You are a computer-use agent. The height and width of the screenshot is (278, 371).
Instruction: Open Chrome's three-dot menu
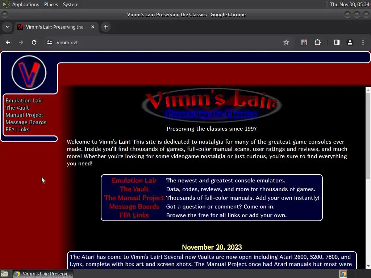pyautogui.click(x=363, y=42)
